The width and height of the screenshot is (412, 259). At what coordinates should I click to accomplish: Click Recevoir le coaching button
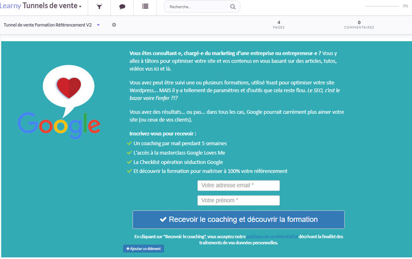coord(238,219)
